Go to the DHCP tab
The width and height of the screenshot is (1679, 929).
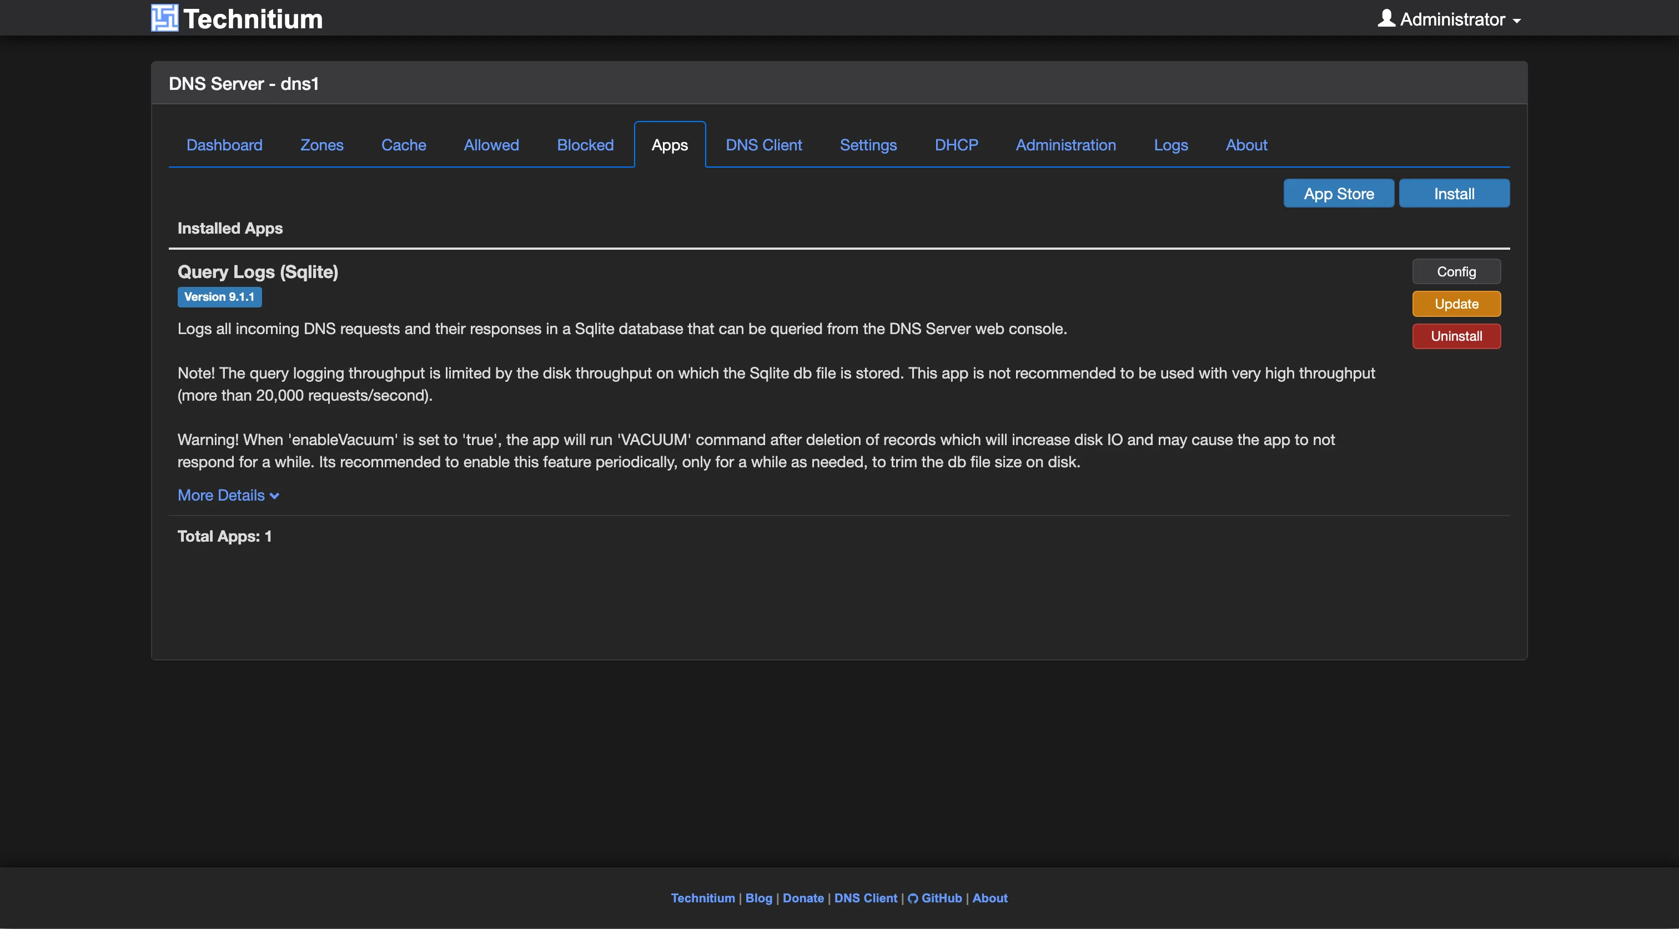pos(956,145)
